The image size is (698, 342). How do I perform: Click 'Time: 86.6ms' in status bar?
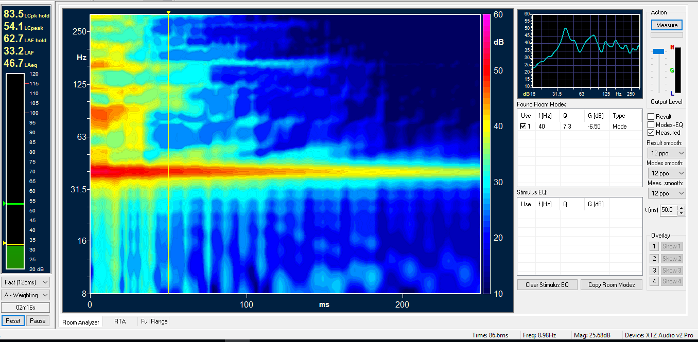pos(490,335)
